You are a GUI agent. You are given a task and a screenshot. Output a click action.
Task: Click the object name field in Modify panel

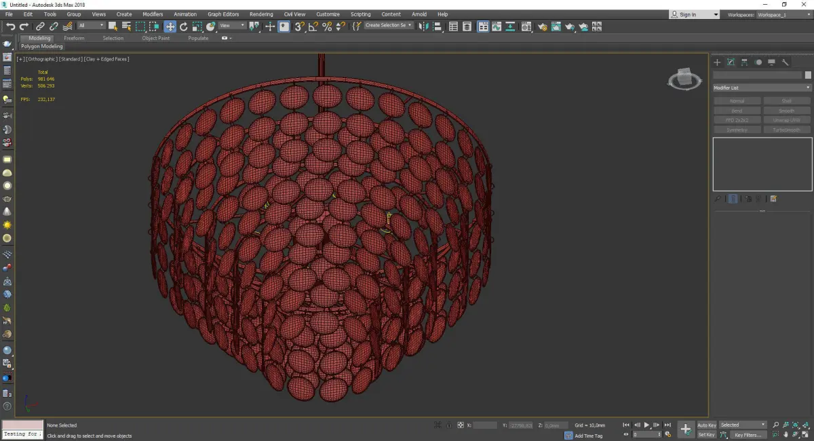757,75
